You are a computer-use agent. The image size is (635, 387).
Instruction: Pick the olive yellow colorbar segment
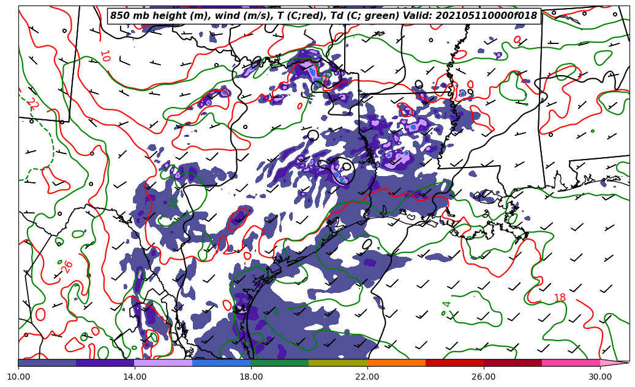(x=338, y=363)
